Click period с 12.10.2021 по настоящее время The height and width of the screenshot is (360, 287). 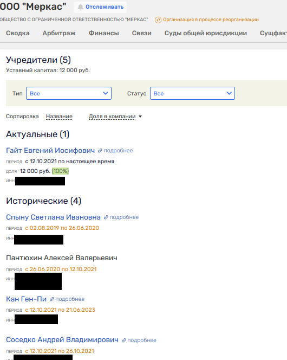(70, 162)
